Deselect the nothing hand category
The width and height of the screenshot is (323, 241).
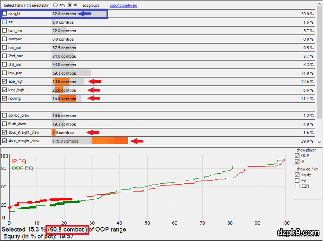(5, 99)
